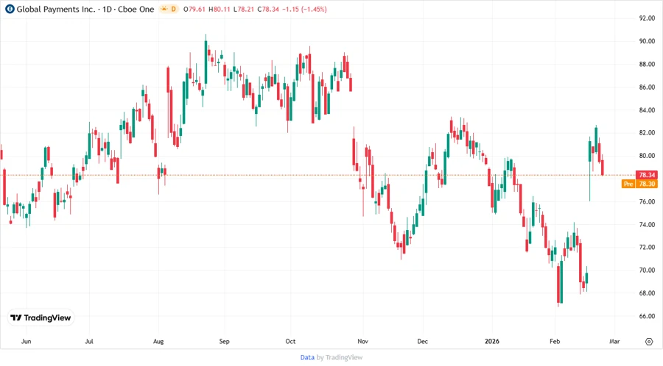The image size is (663, 366).
Task: Click the sun pre-market session icon
Action: click(x=164, y=10)
